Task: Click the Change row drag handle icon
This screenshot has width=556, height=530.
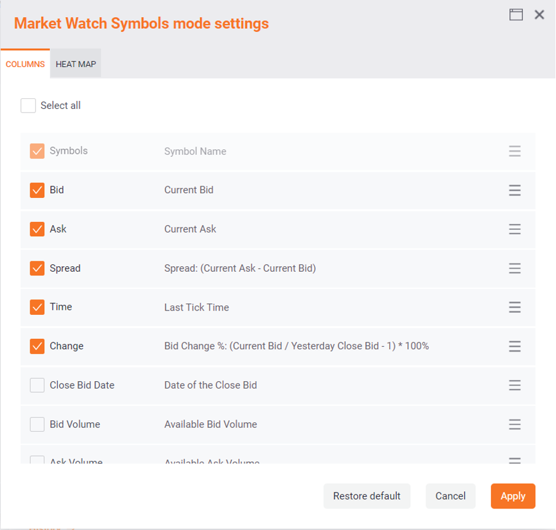Action: coord(515,346)
